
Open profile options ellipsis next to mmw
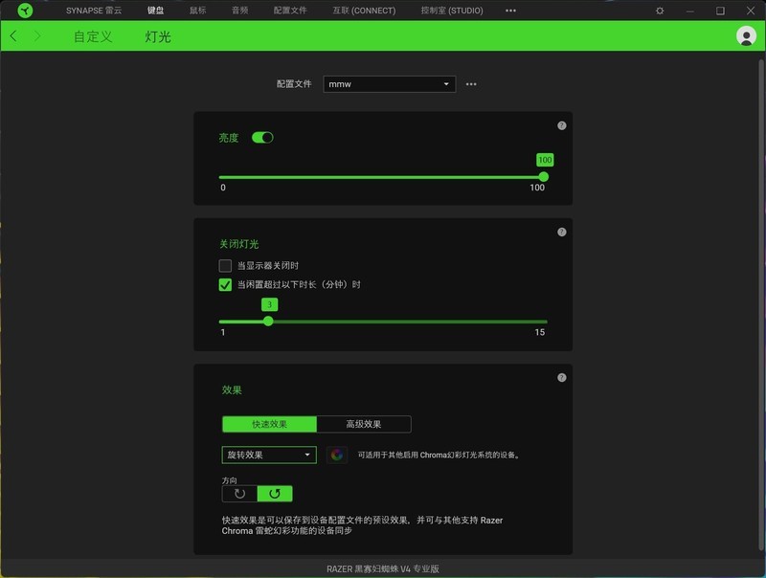pyautogui.click(x=471, y=84)
